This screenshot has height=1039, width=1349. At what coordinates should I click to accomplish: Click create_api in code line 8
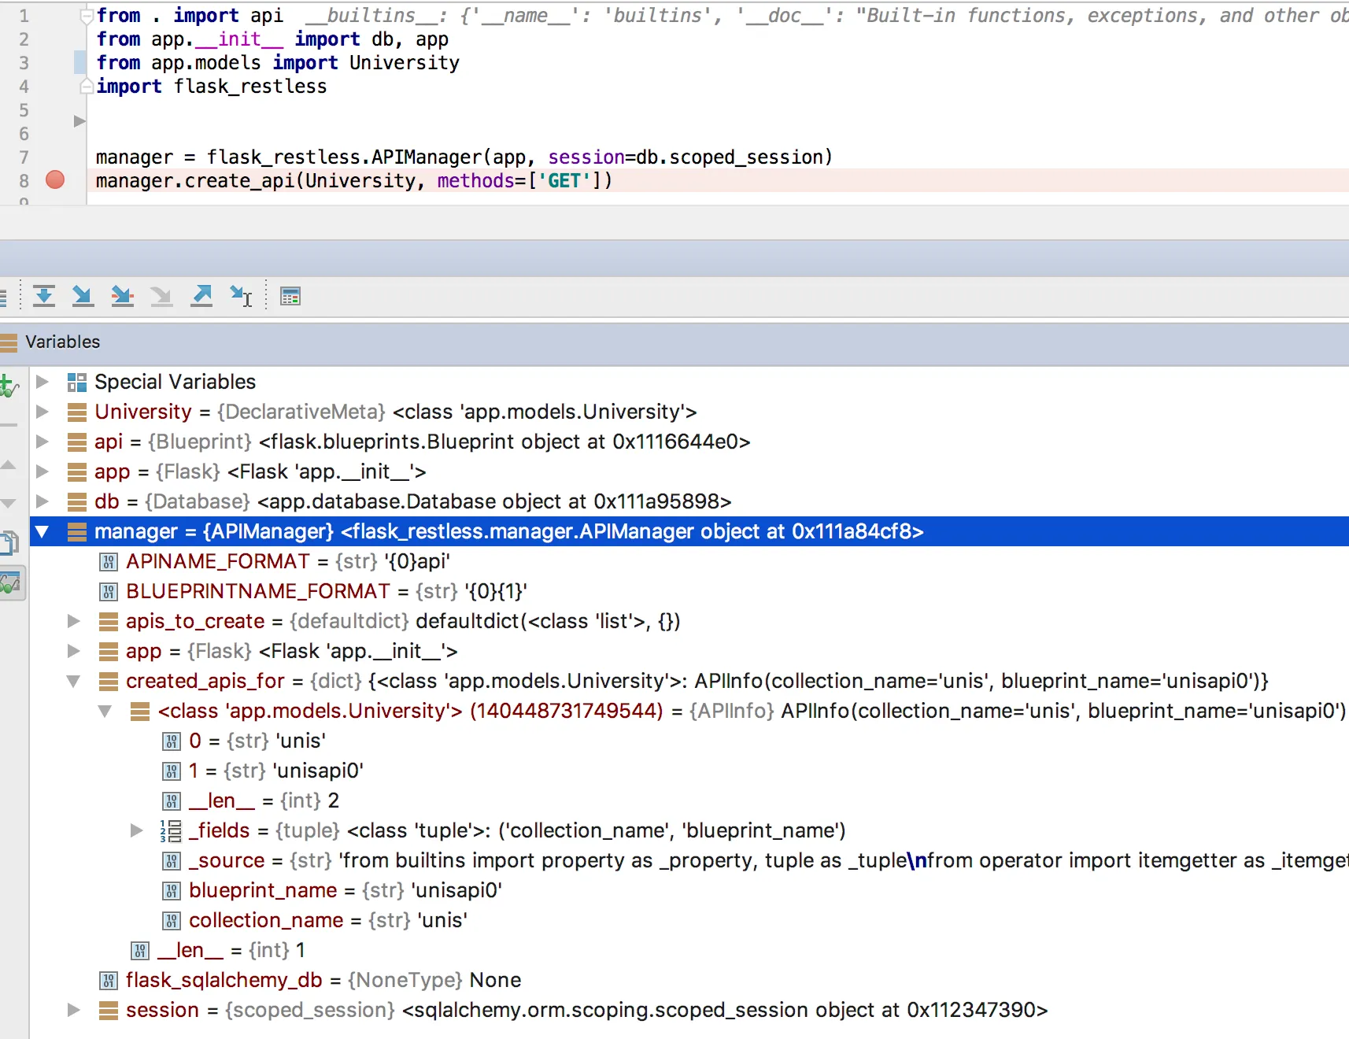239,181
